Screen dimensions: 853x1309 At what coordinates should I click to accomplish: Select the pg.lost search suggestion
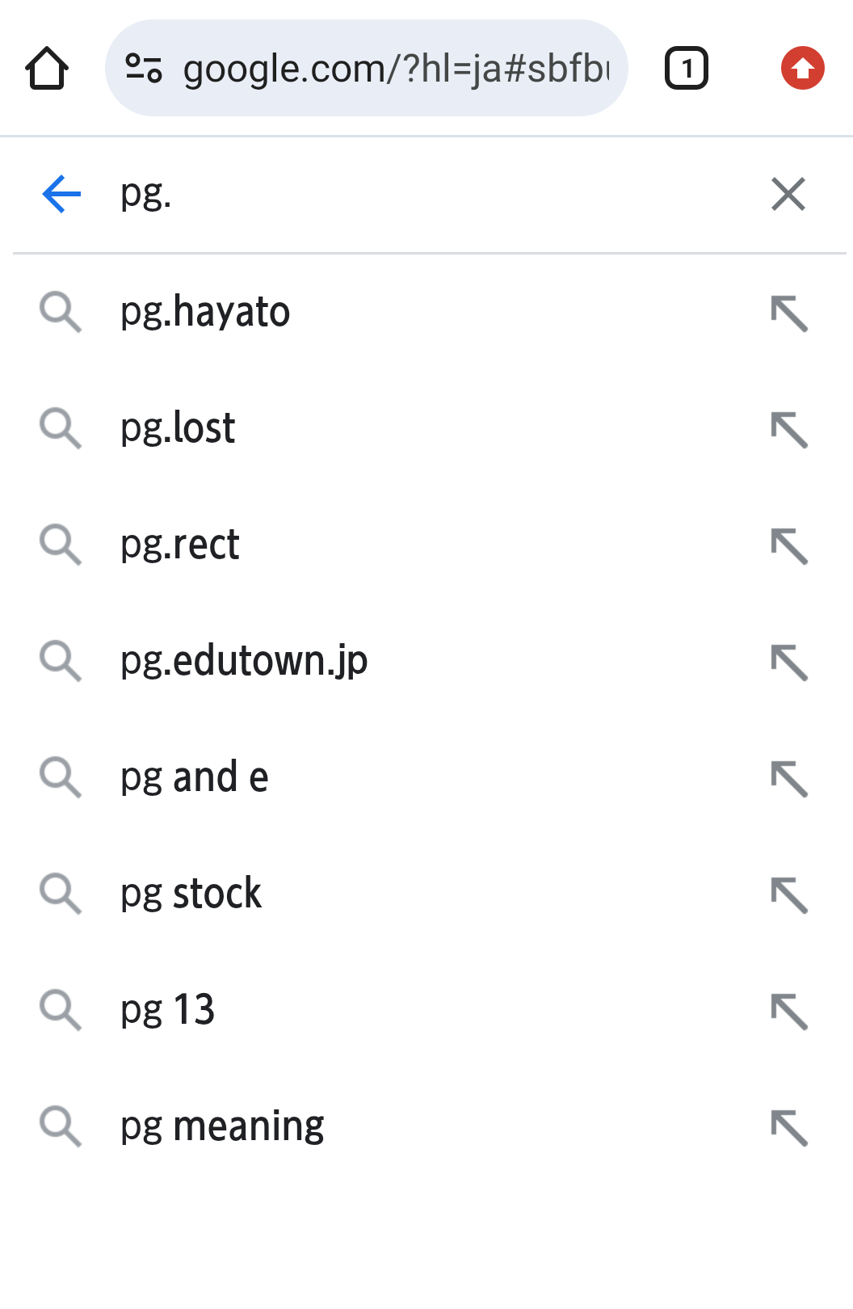178,429
